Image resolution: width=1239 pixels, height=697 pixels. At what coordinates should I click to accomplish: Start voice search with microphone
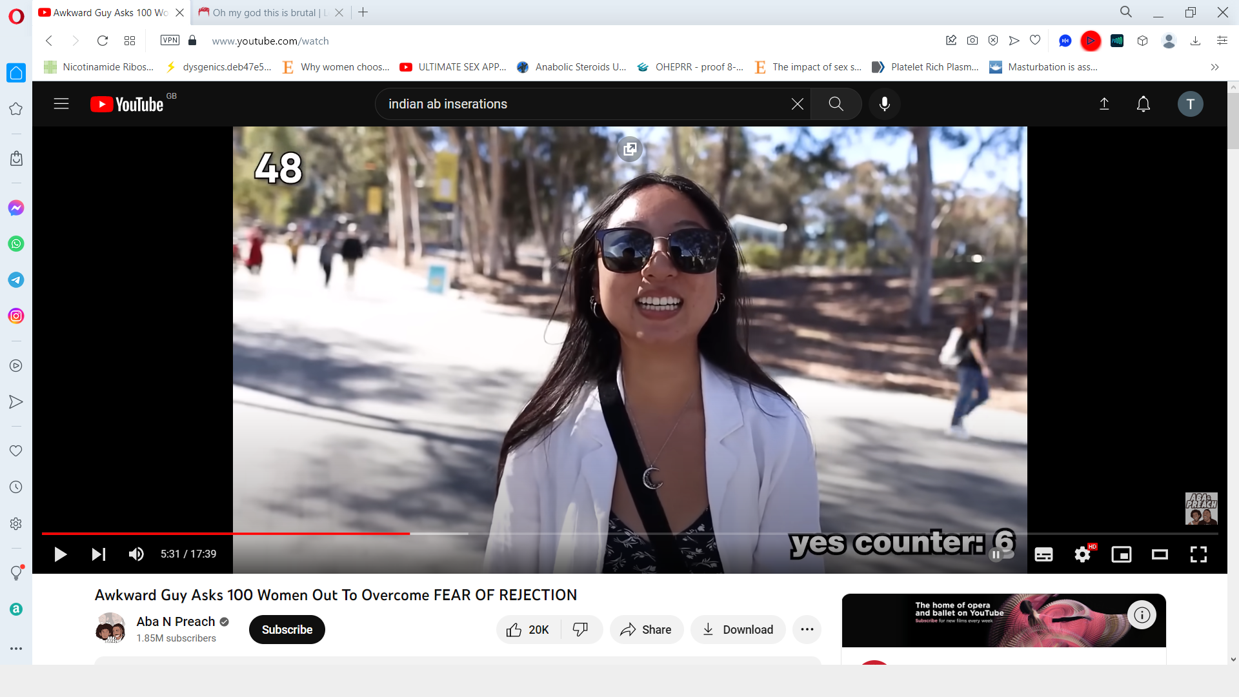tap(884, 104)
